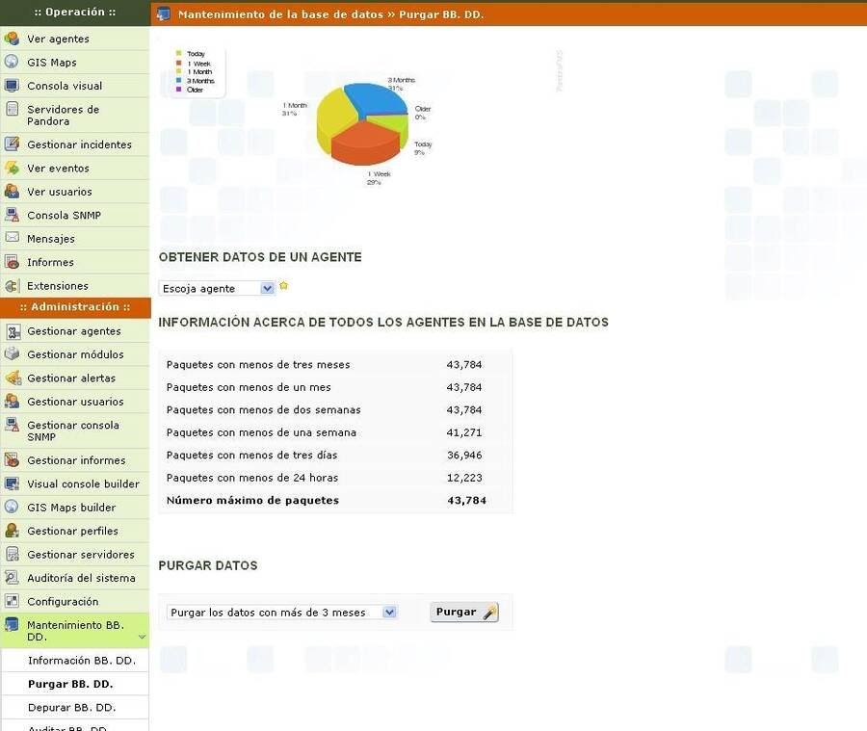
Task: Click the Auditoría del sistema icon
Action: tap(12, 578)
